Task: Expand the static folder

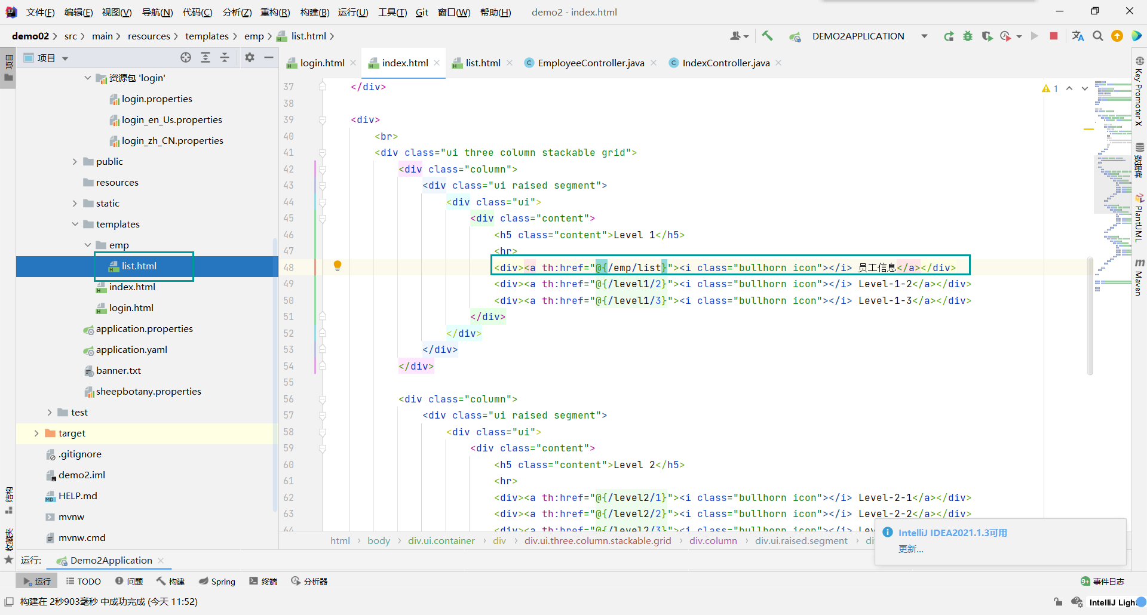Action: [75, 203]
